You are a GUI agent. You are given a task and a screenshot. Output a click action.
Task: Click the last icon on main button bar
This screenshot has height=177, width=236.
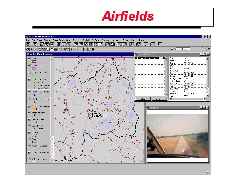(x=160, y=44)
